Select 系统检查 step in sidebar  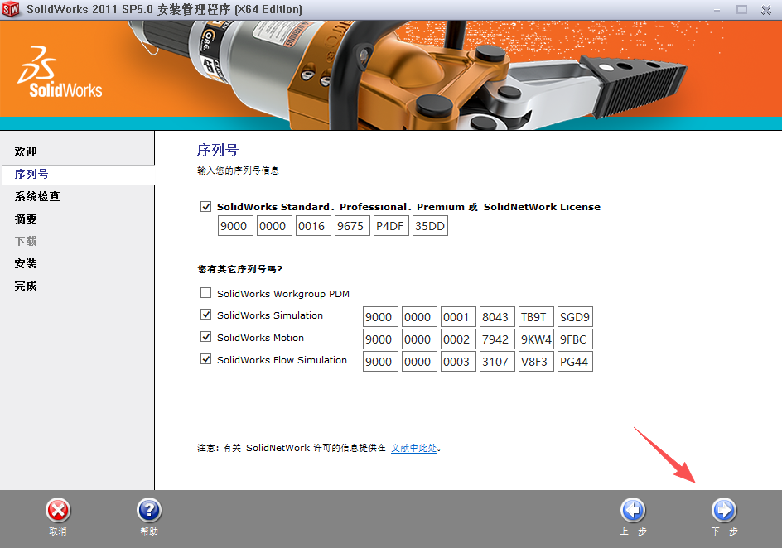click(x=37, y=197)
